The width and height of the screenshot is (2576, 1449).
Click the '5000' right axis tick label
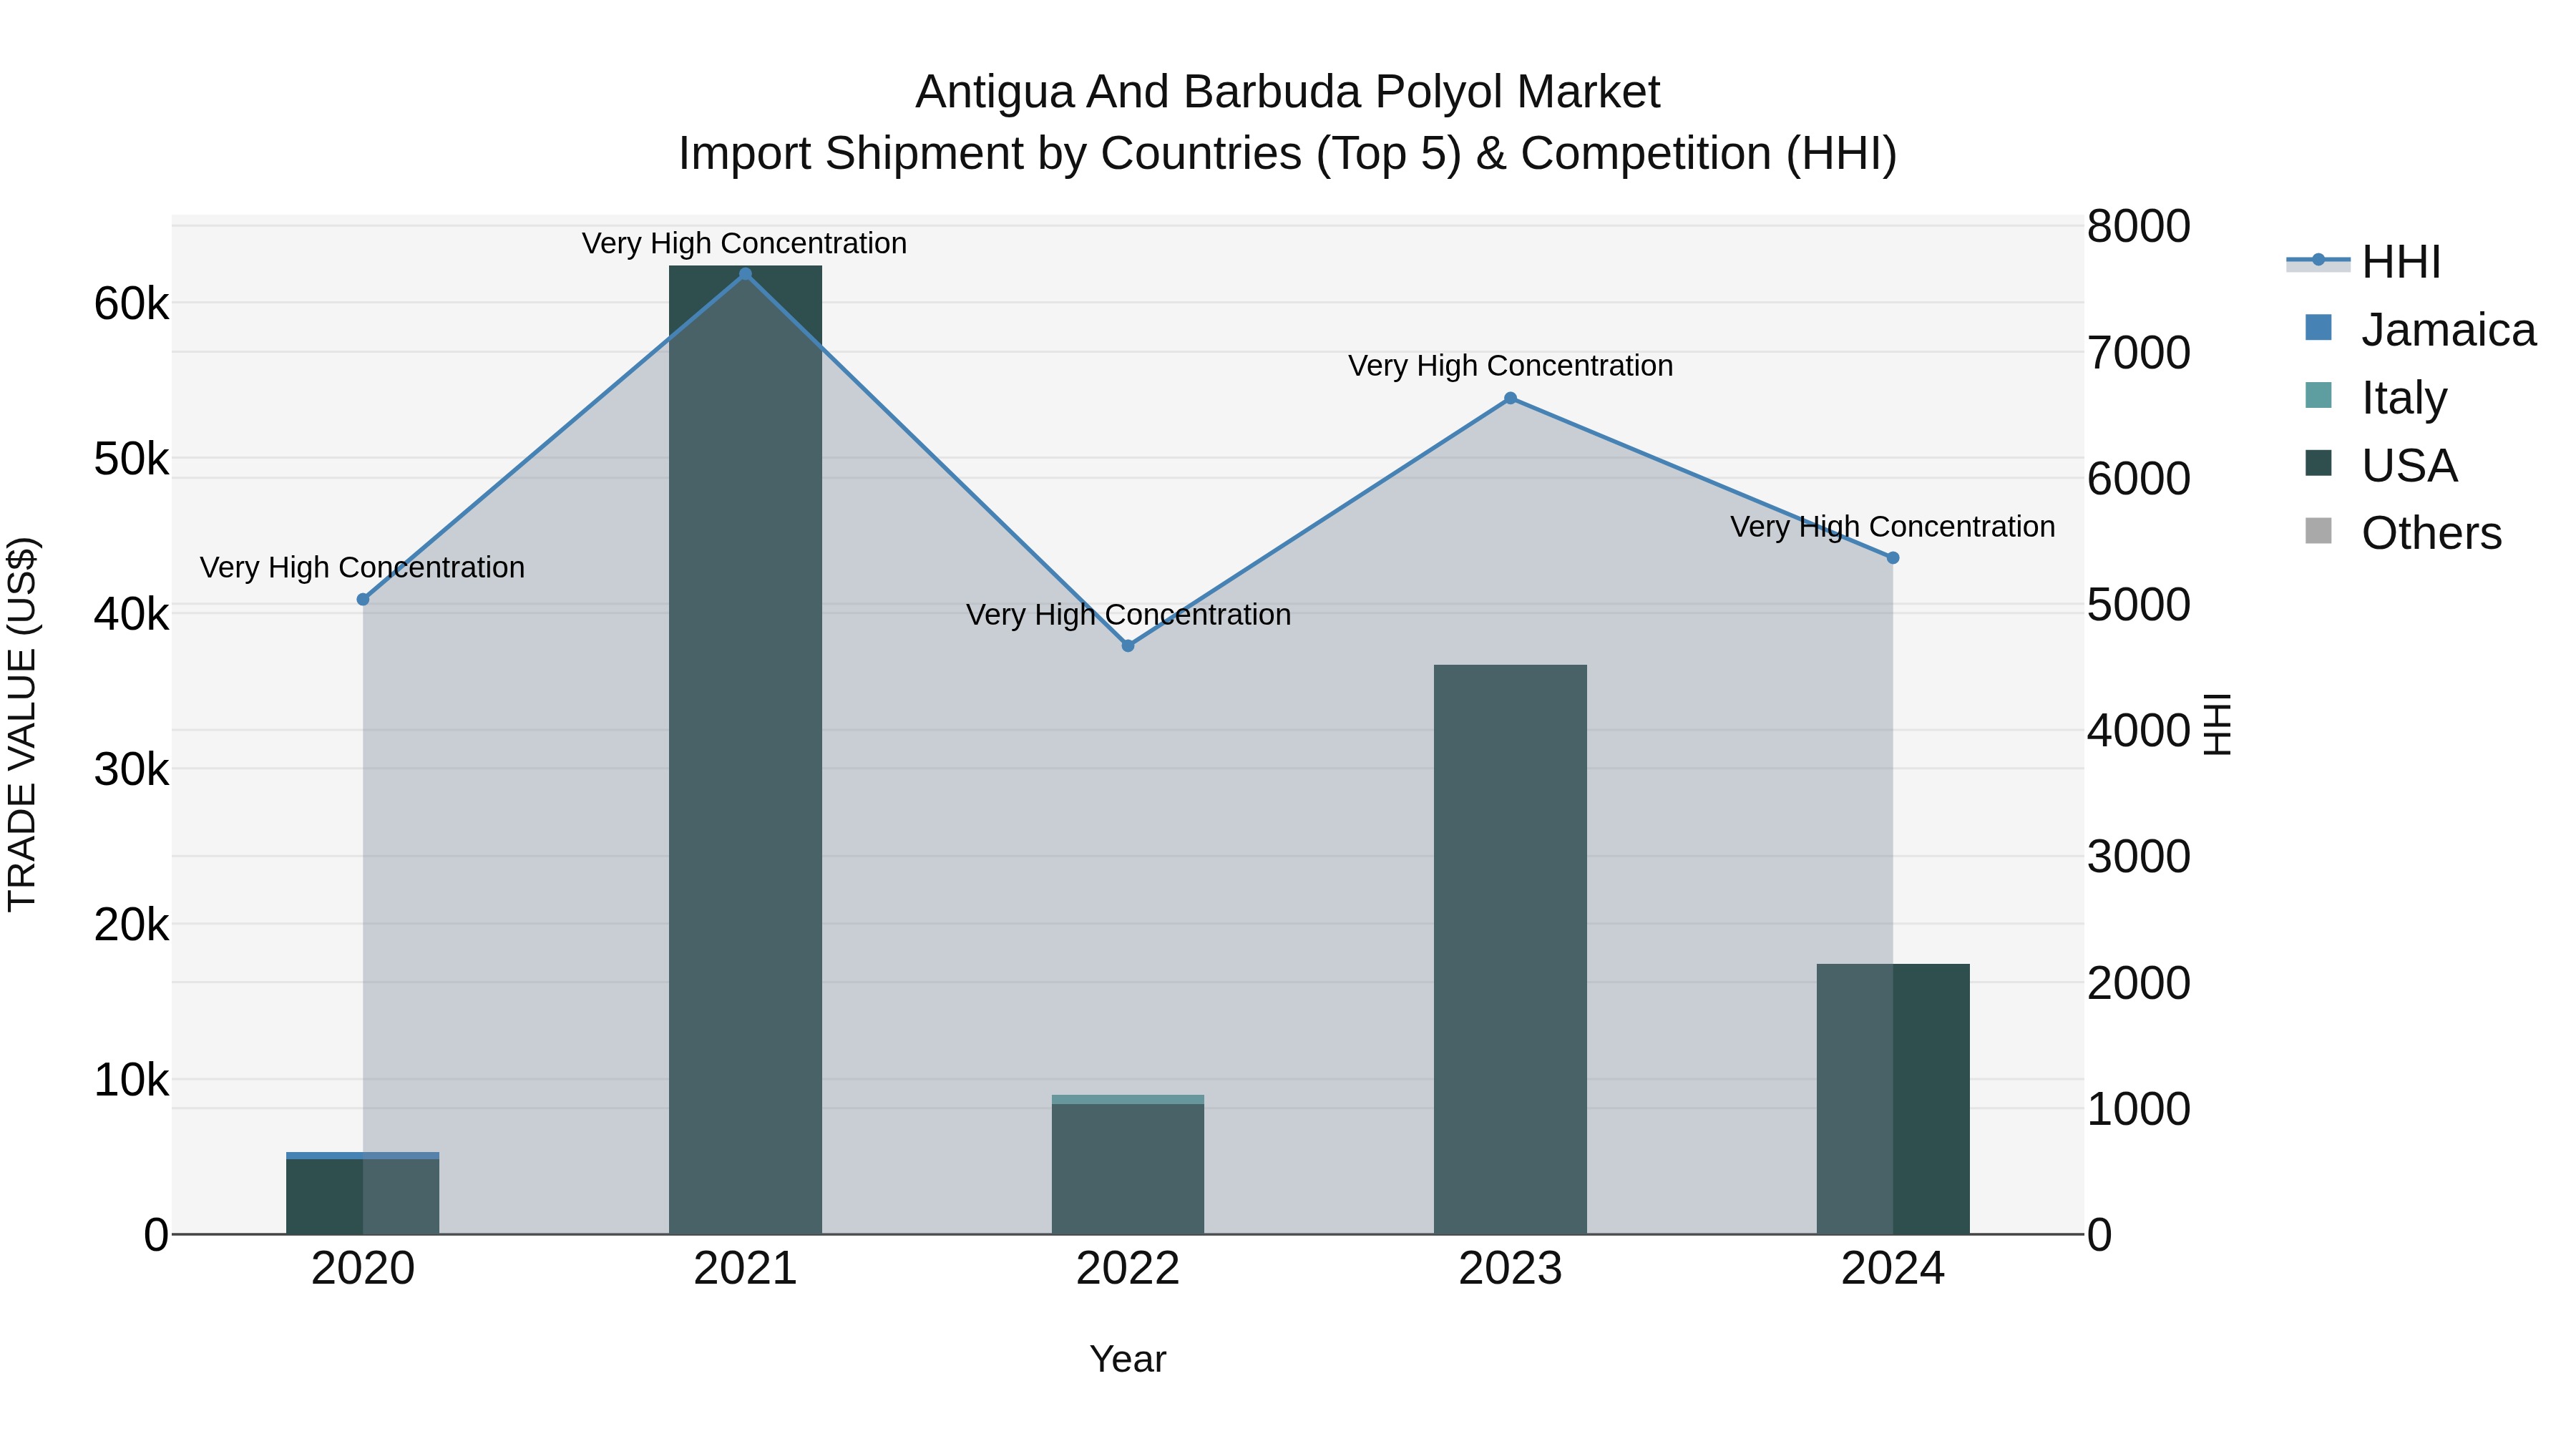pyautogui.click(x=2139, y=604)
